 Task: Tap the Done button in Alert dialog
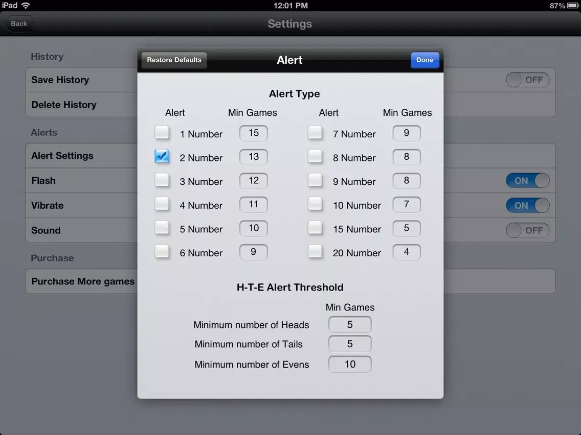pos(424,60)
